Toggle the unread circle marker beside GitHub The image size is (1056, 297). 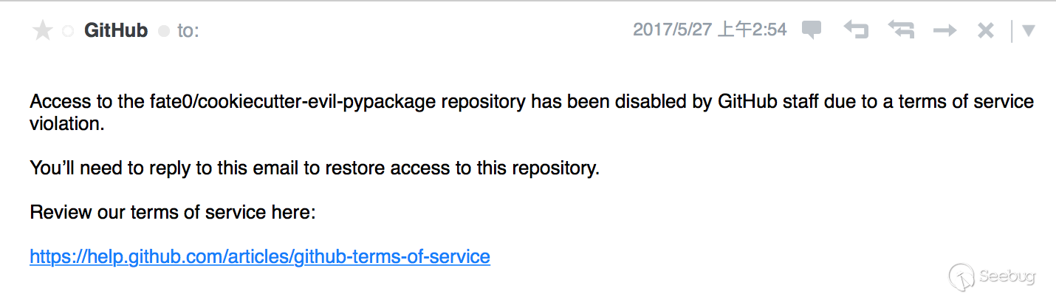click(x=68, y=31)
